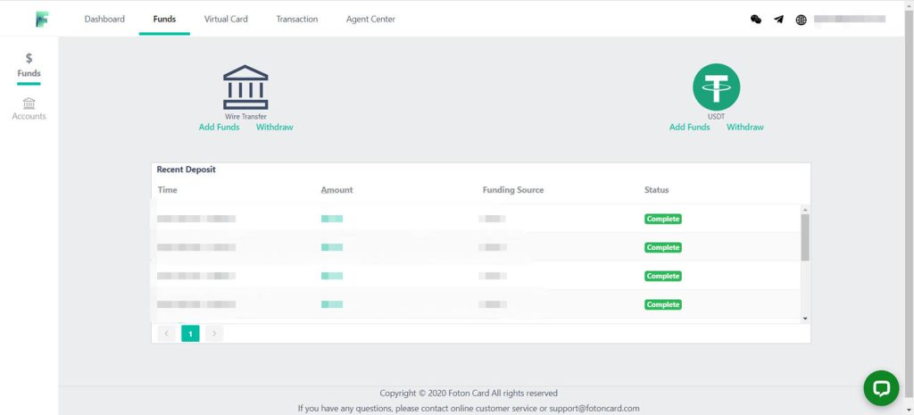Click the Foton Card logo
Image resolution: width=914 pixels, height=415 pixels.
point(42,20)
